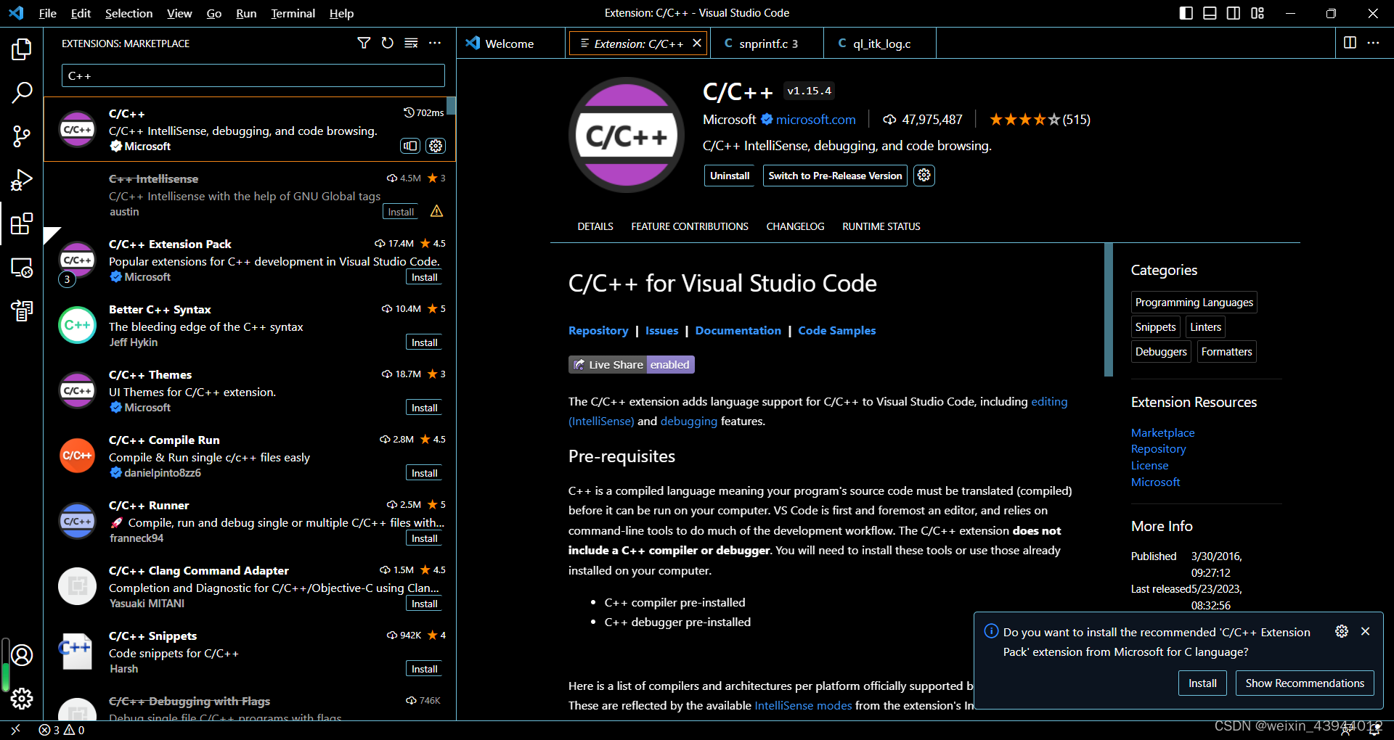
Task: Open RUNTIME STATUS tab
Action: (x=881, y=226)
